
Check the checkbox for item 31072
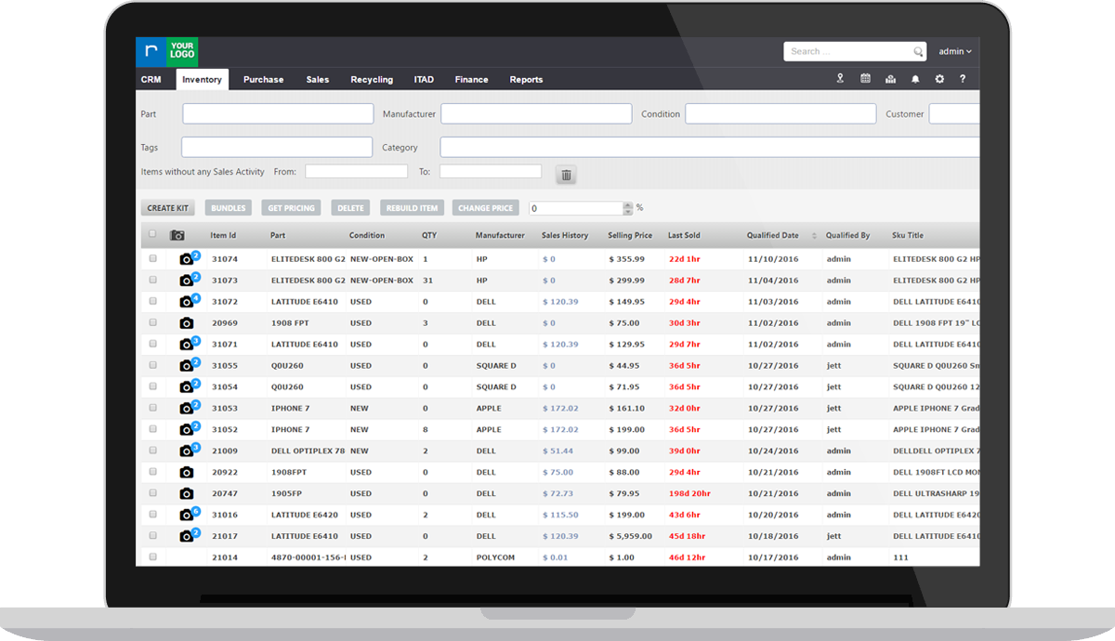tap(153, 301)
